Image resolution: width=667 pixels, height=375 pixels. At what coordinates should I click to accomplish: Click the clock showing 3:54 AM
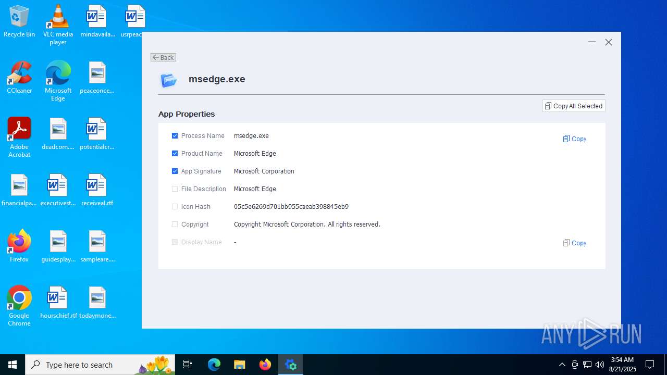(x=622, y=365)
